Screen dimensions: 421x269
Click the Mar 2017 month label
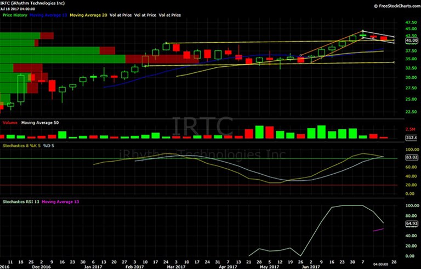pyautogui.click(x=176, y=267)
